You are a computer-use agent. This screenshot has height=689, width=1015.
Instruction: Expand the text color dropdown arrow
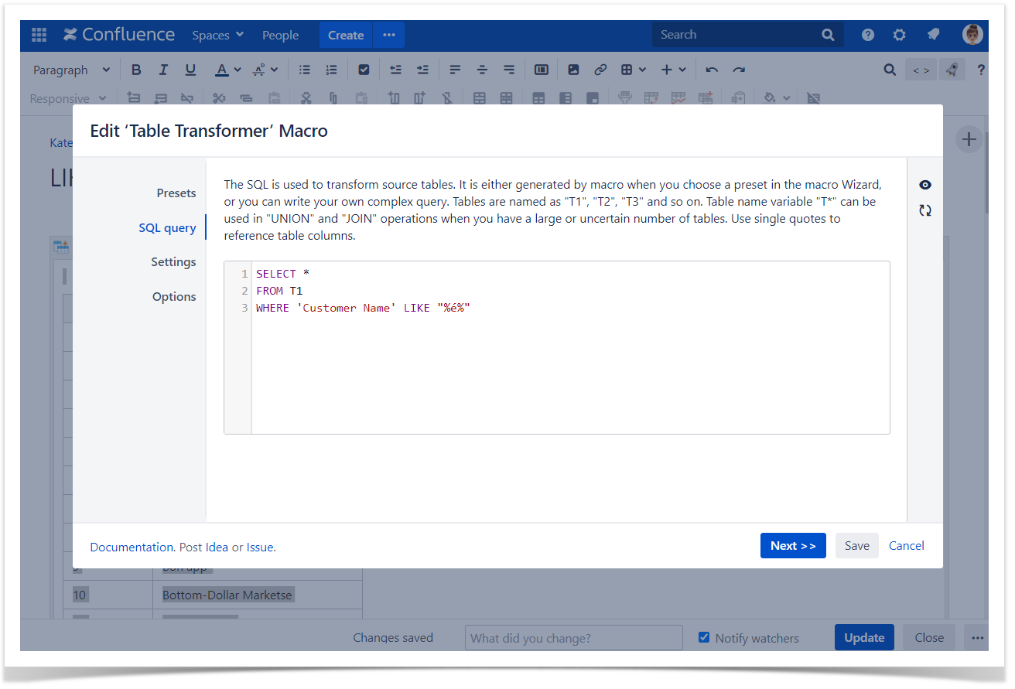238,70
